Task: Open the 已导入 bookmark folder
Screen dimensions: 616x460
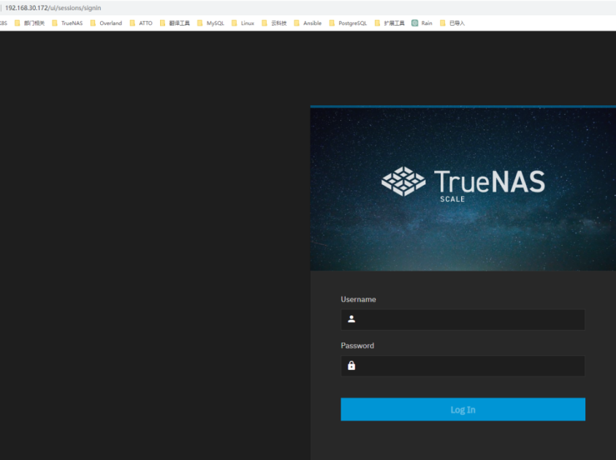Action: [452, 23]
